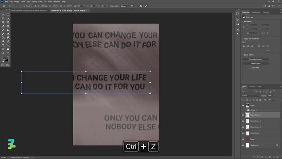Hide the Group 1 copy layer
The height and width of the screenshot is (159, 282).
tap(243, 133)
